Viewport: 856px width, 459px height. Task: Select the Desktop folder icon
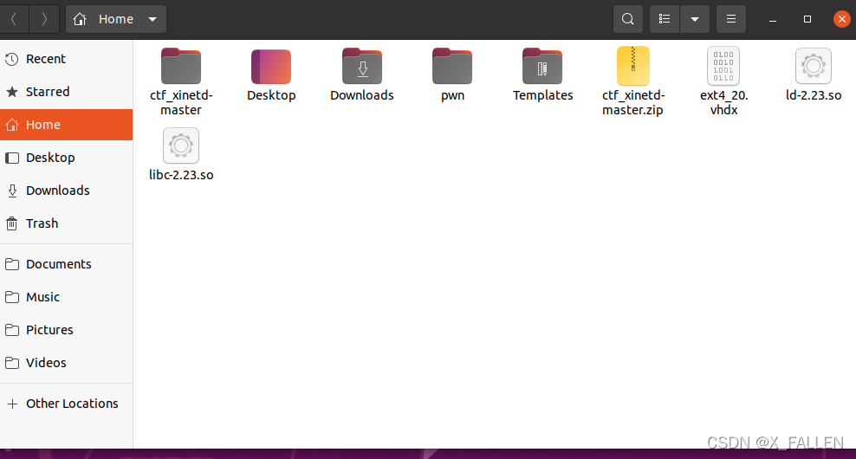coord(271,67)
